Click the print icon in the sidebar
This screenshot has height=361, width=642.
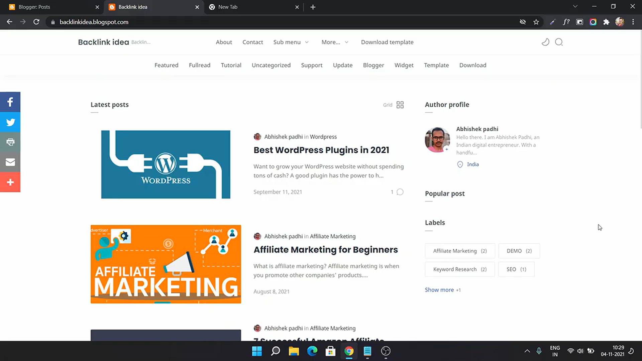click(x=10, y=142)
